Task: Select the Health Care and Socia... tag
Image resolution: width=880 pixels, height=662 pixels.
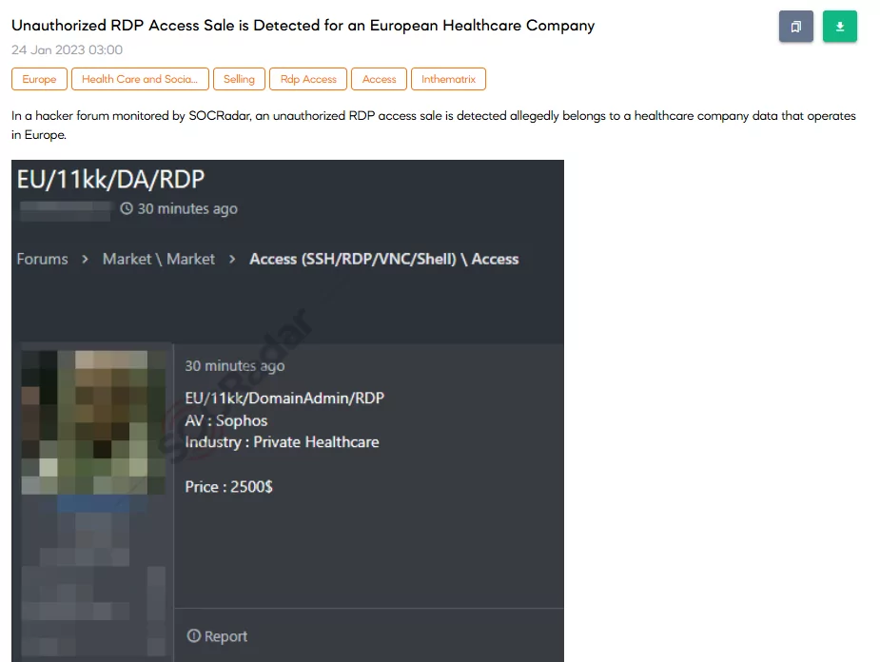Action: pos(140,79)
